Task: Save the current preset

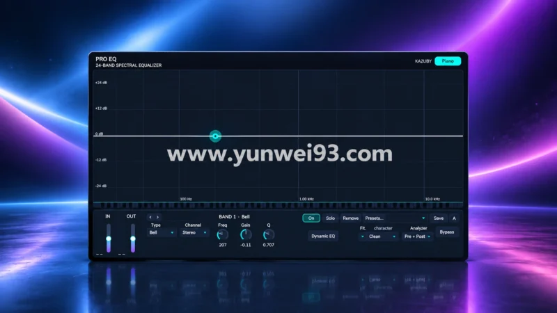Action: [439, 218]
